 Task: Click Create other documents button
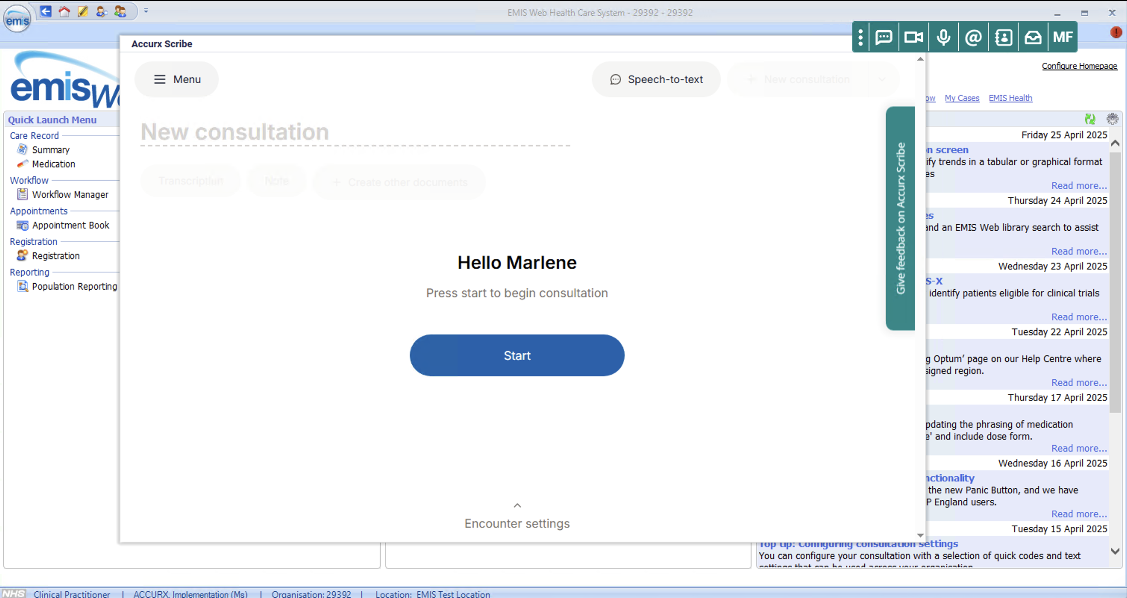coord(399,182)
